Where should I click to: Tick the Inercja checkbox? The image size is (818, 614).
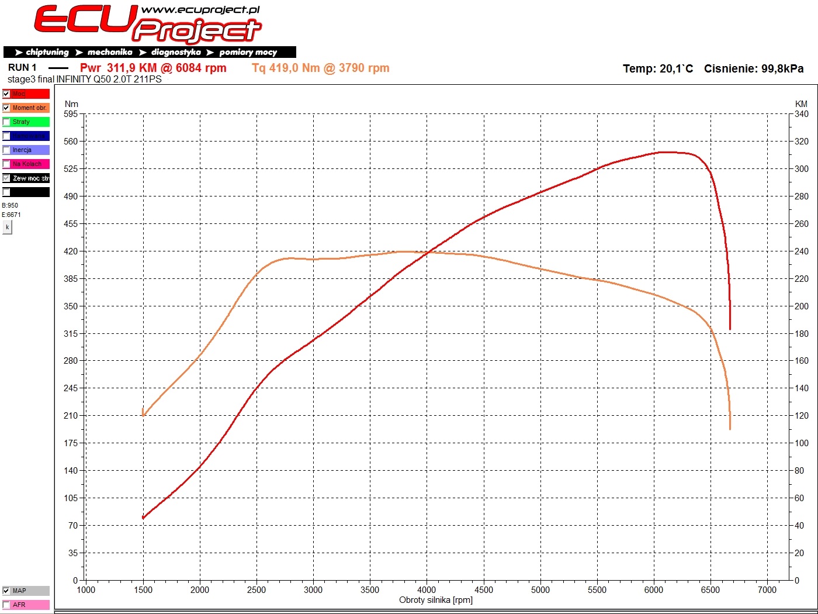6,150
